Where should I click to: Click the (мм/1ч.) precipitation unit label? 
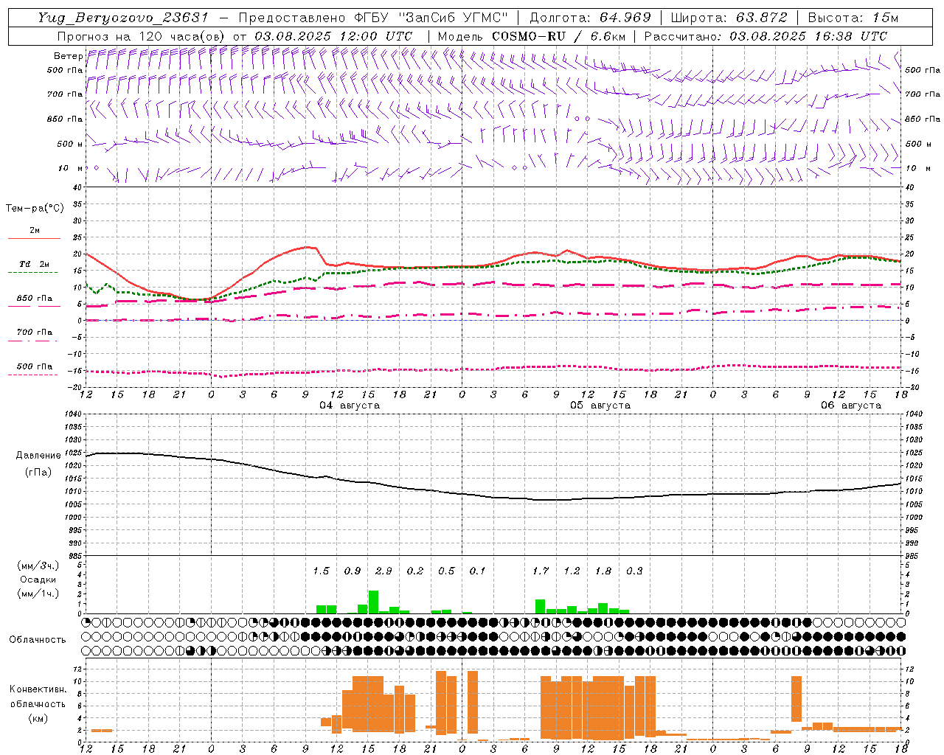pyautogui.click(x=38, y=594)
